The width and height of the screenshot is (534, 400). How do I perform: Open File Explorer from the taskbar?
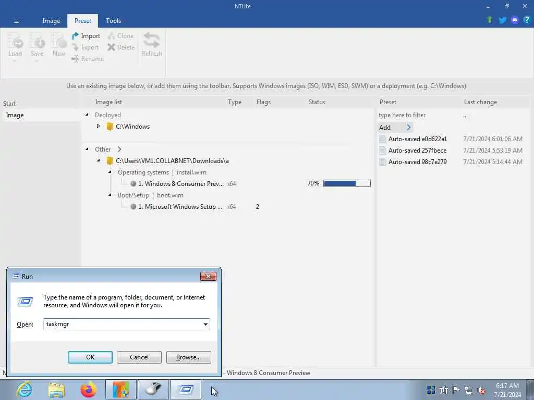click(x=56, y=390)
